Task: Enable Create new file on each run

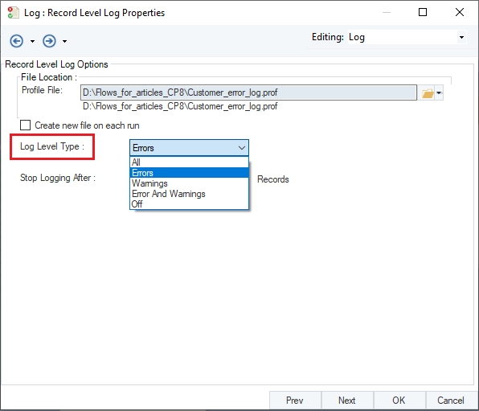Action: coord(26,125)
